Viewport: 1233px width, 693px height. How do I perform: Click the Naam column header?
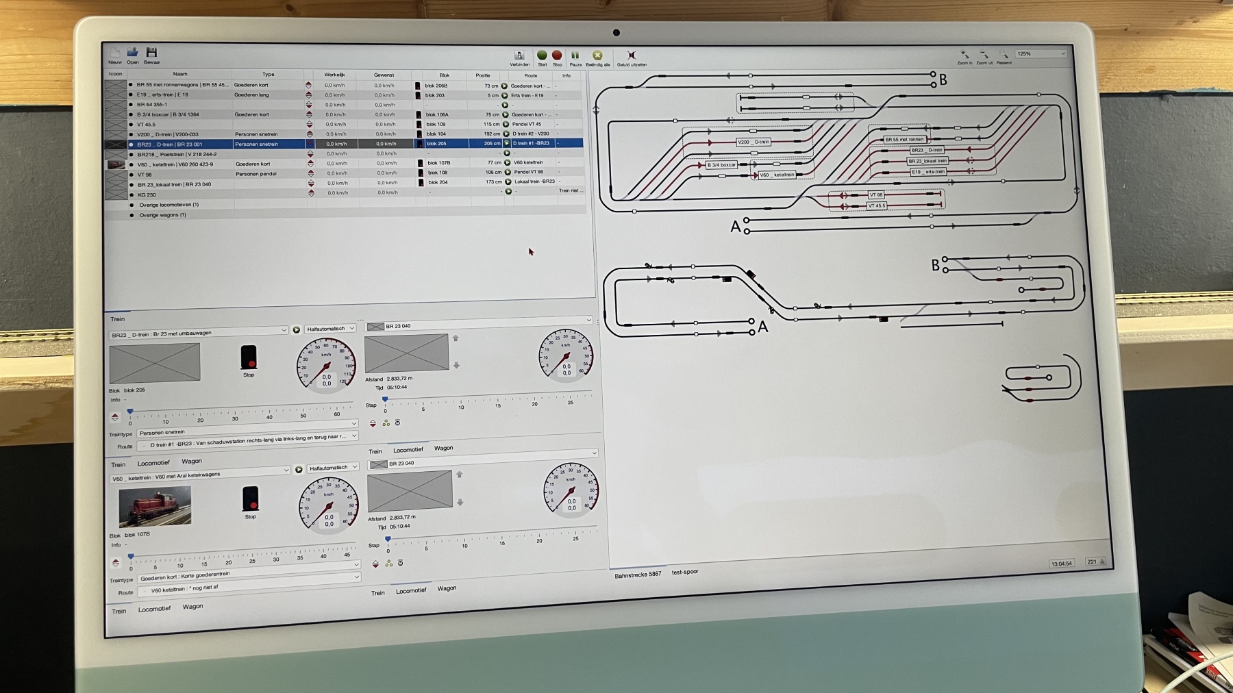pyautogui.click(x=179, y=74)
